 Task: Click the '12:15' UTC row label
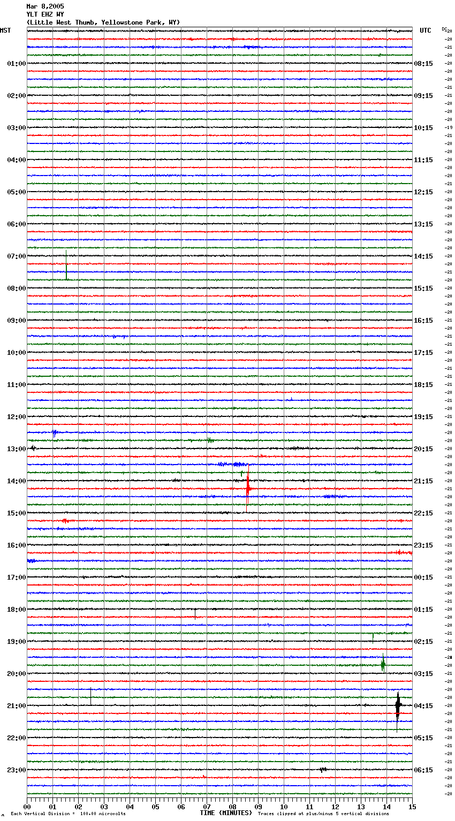[x=423, y=192]
